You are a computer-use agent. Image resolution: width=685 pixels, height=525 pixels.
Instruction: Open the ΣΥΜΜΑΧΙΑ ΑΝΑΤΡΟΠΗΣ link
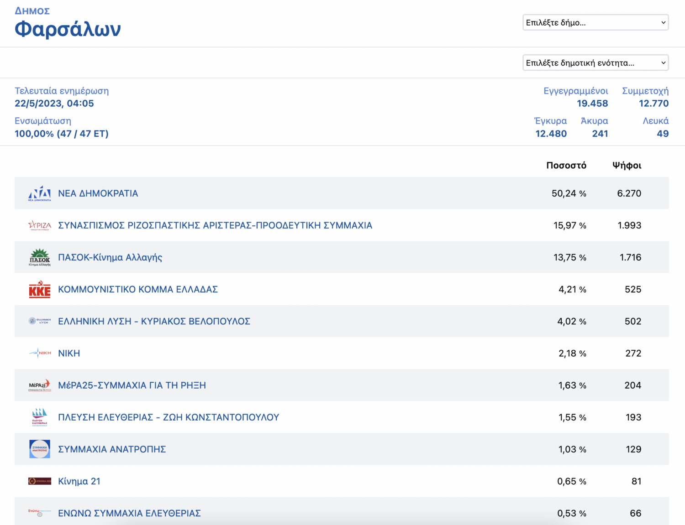pyautogui.click(x=112, y=449)
